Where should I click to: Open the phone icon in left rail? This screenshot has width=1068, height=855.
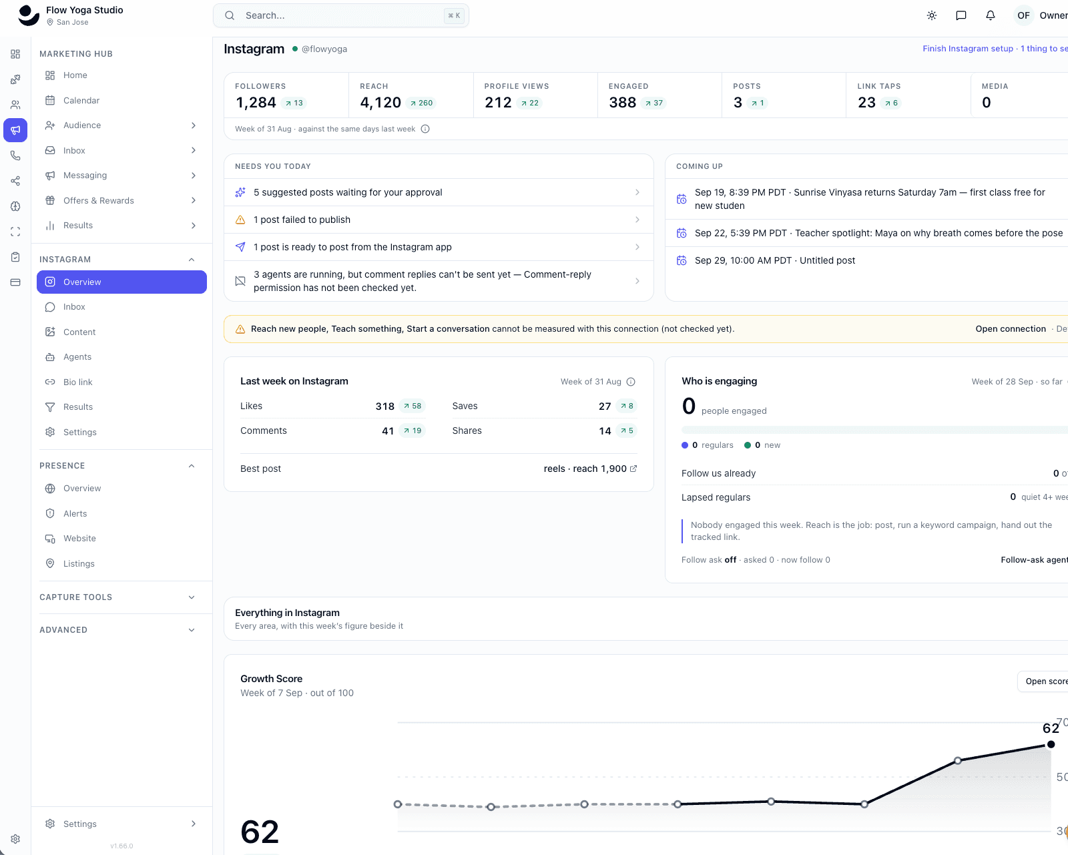pyautogui.click(x=15, y=156)
